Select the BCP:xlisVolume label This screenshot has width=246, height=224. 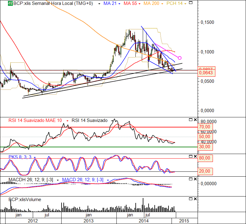[25, 200]
